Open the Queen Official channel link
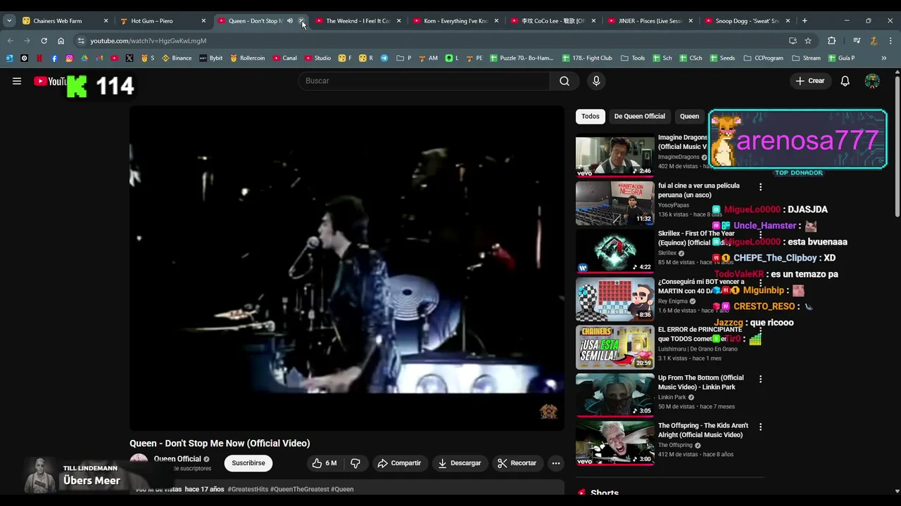 click(x=177, y=459)
